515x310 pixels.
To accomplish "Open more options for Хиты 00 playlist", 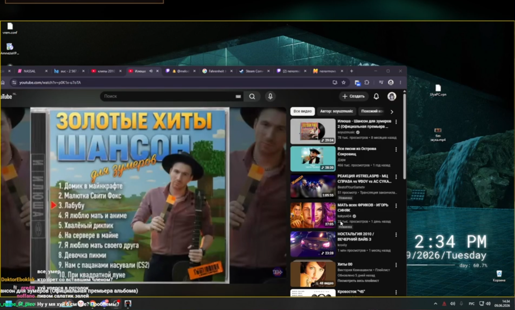I will click(x=396, y=265).
